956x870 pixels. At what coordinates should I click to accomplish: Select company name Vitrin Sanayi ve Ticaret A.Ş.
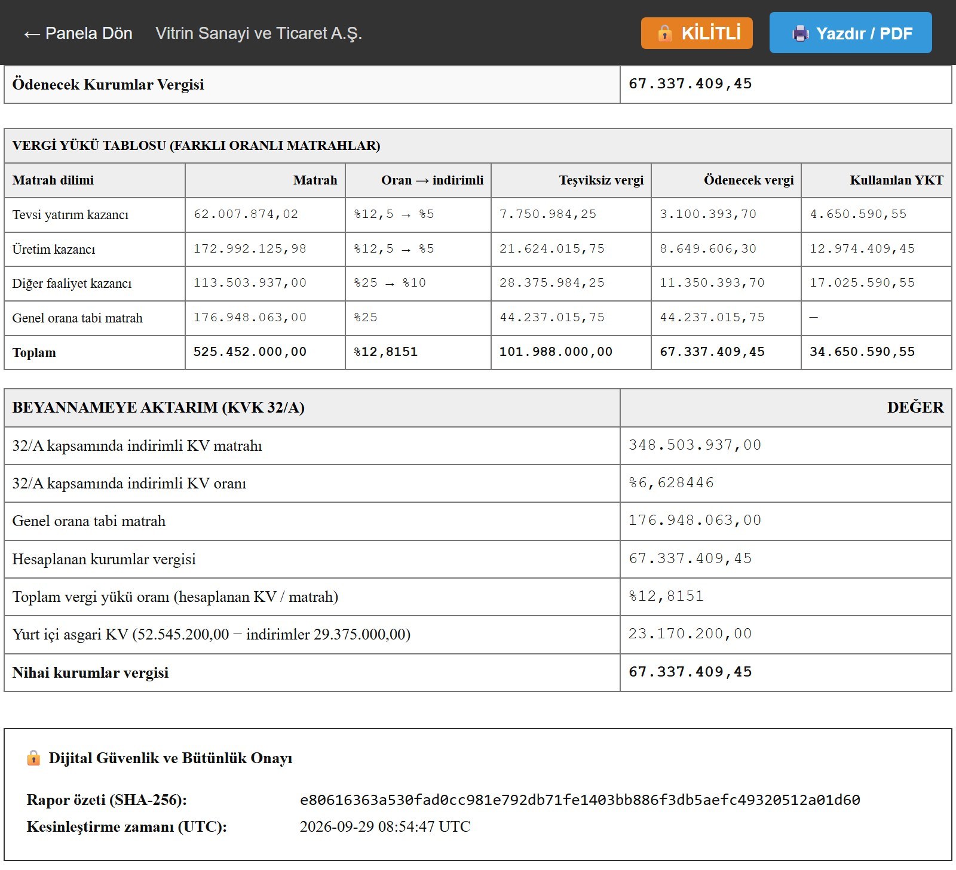tap(259, 33)
